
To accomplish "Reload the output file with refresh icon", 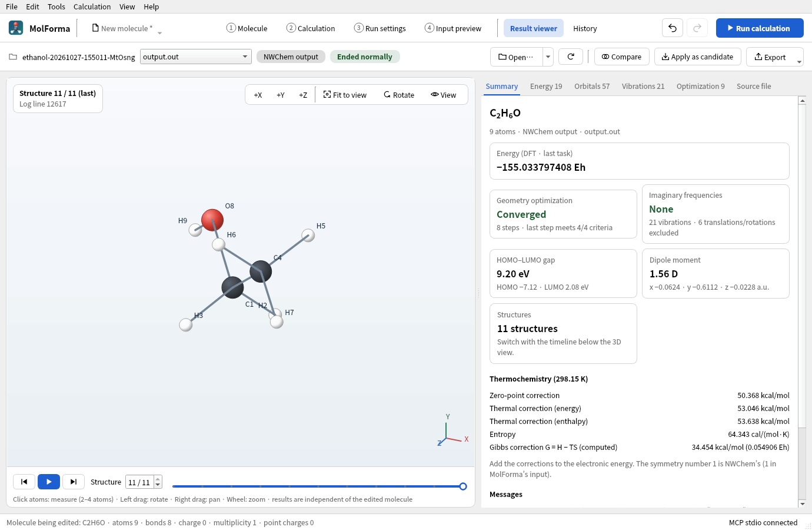I will [571, 57].
